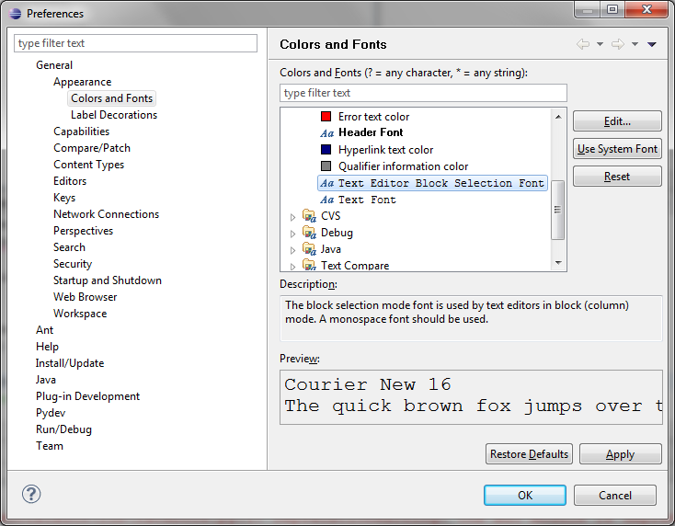This screenshot has height=526, width=675.
Task: Expand the Java category arrow
Action: [292, 250]
